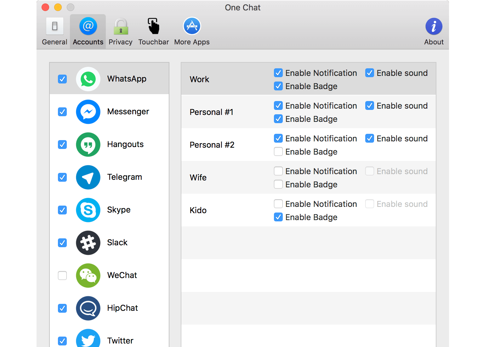Close the One Chat window
Screen dimensions: 489x347
point(45,7)
